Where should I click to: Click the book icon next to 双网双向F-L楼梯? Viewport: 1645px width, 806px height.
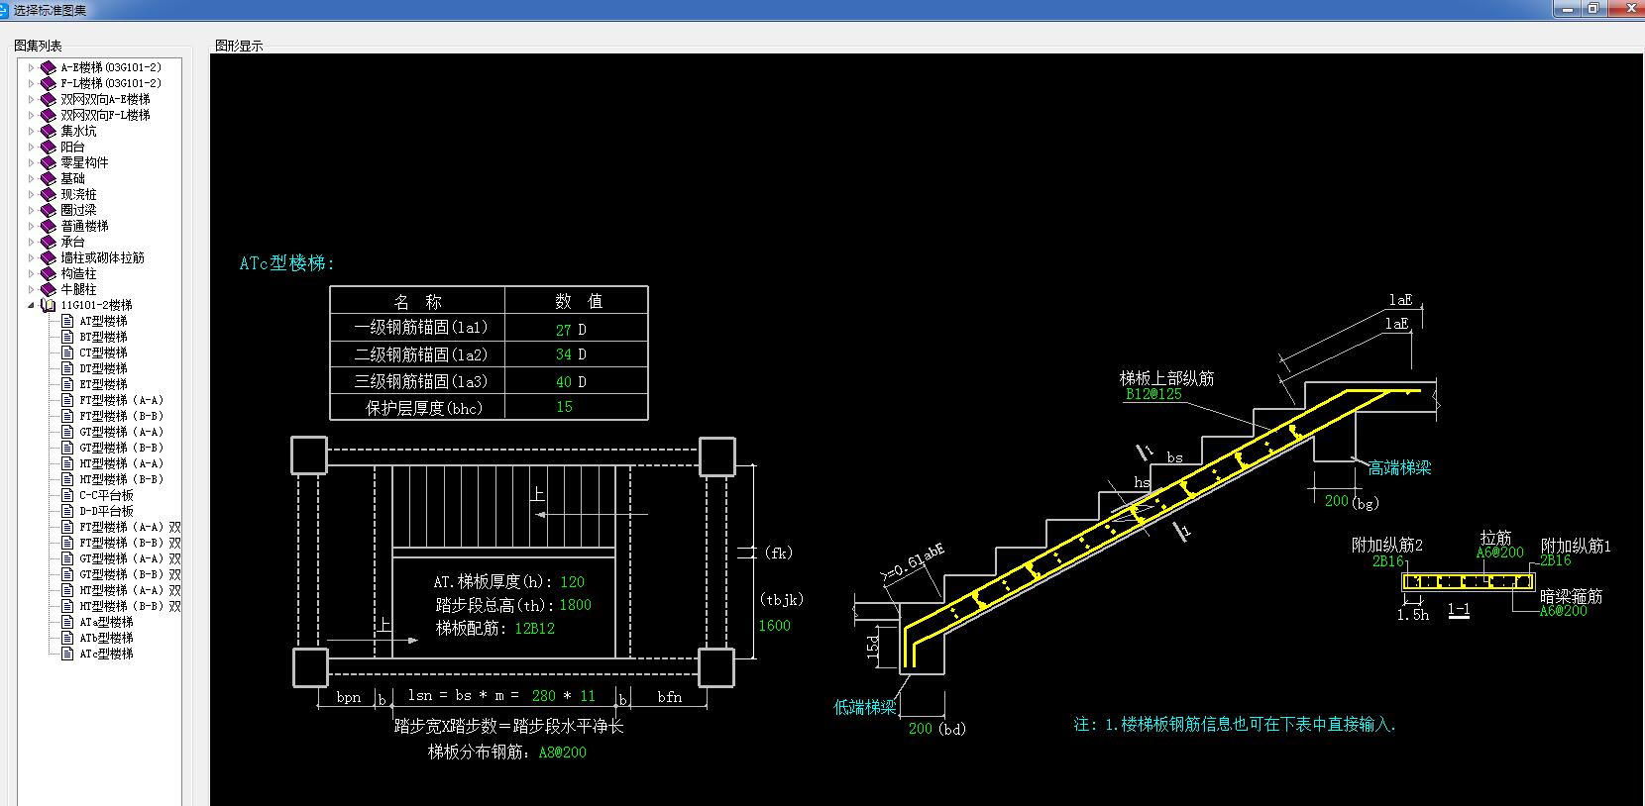coord(48,115)
